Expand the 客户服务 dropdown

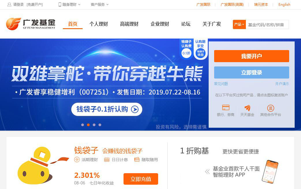point(100,5)
